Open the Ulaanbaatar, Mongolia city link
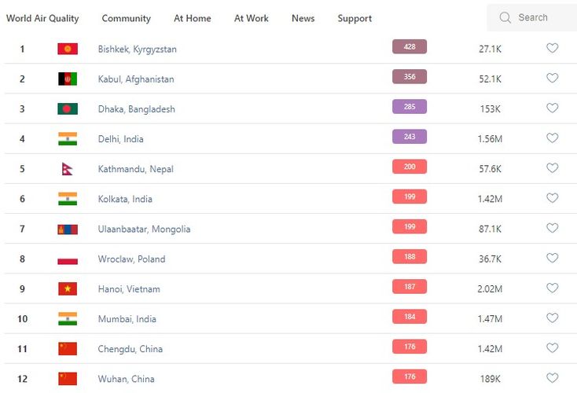The width and height of the screenshot is (577, 393). pyautogui.click(x=144, y=229)
